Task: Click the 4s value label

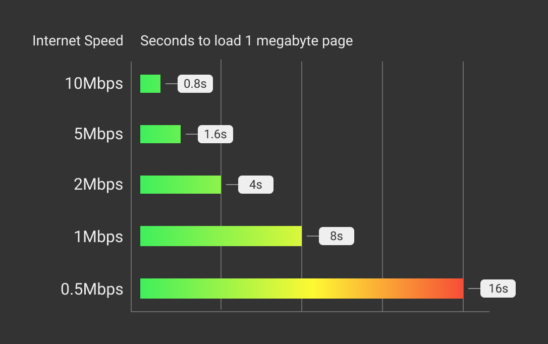Action: (256, 185)
